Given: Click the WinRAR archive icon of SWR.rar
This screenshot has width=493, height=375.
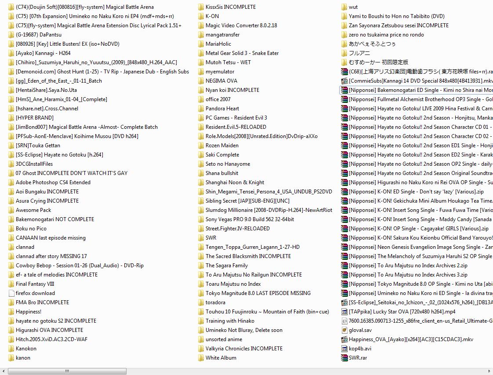Looking at the screenshot, I should [x=344, y=358].
